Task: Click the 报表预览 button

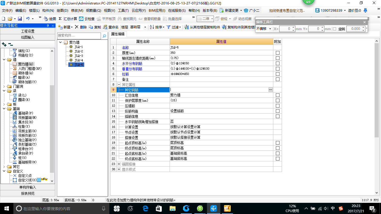Action: click(x=28, y=193)
